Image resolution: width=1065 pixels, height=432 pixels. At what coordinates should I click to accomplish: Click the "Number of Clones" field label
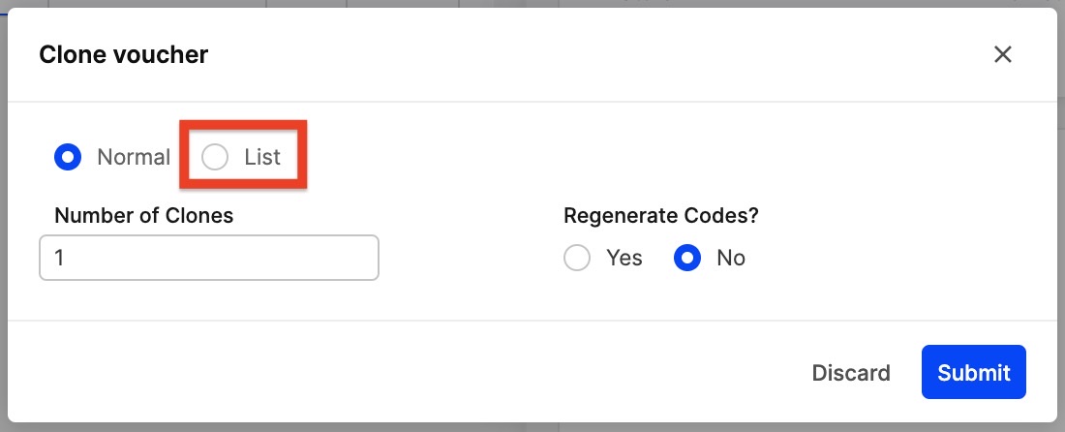point(144,215)
